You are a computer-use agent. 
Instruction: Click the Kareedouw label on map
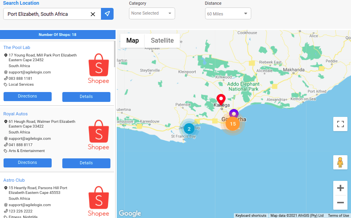pyautogui.click(x=149, y=121)
